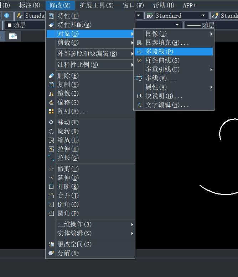
Task: Click the 缩放(L) scale icon
Action: (x=51, y=140)
